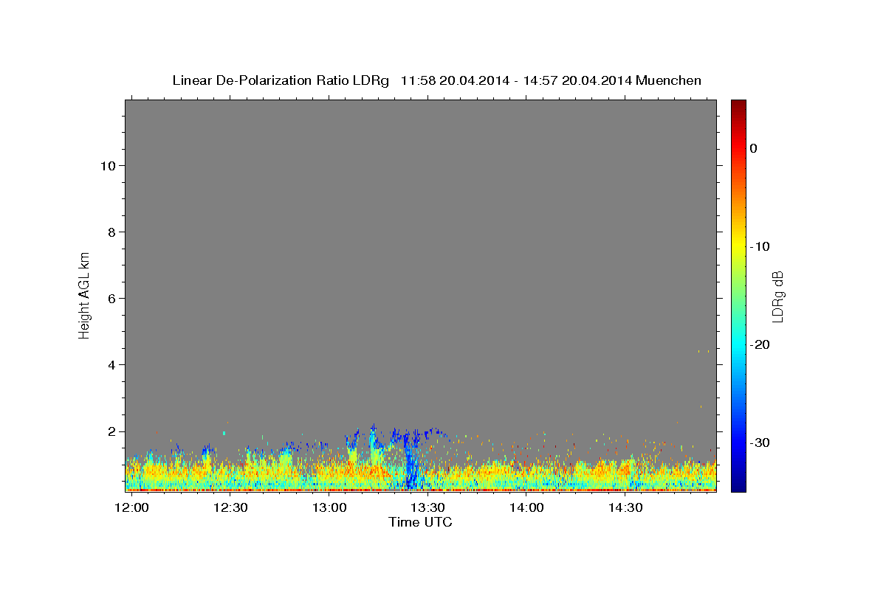This screenshot has width=886, height=590.
Task: Click the yellow -10 dB colorbar region
Action: 738,246
